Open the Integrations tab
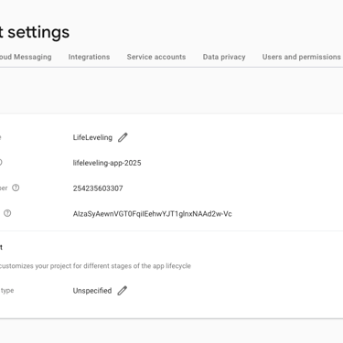The height and width of the screenshot is (343, 343). pyautogui.click(x=89, y=57)
